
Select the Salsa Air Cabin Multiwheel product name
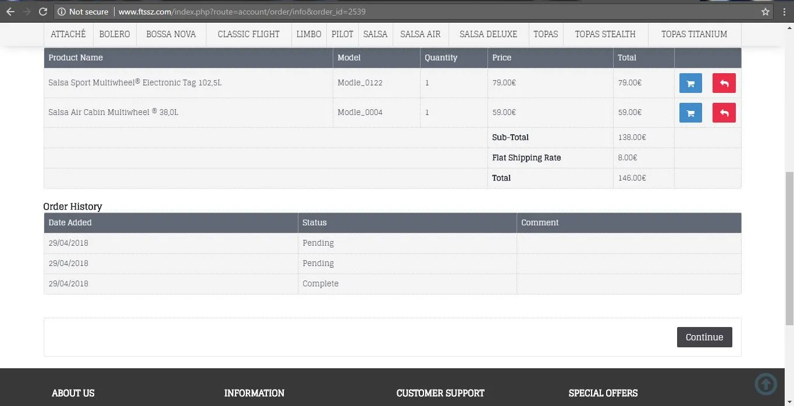click(113, 112)
